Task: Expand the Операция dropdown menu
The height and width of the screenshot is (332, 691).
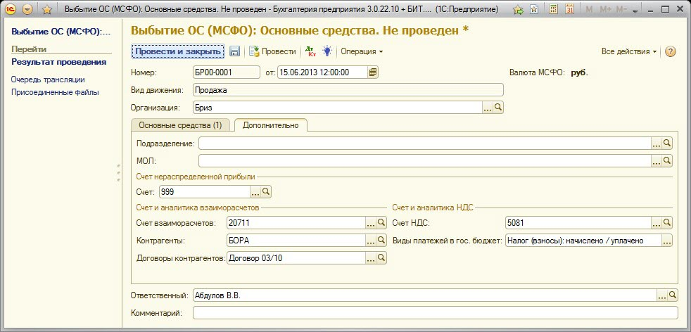Action: [362, 52]
